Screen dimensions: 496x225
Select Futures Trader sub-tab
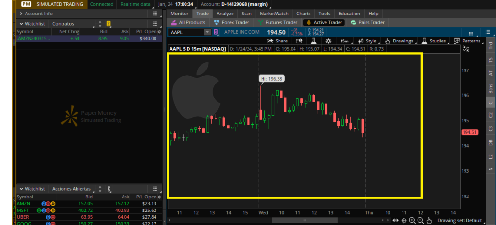pyautogui.click(x=278, y=22)
